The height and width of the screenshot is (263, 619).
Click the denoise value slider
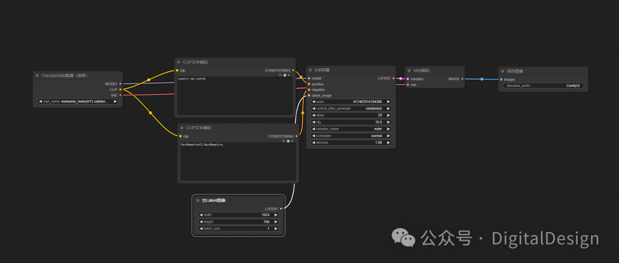coord(351,142)
